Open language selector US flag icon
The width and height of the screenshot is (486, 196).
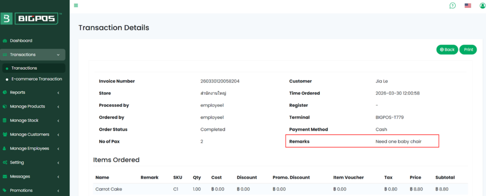(467, 6)
